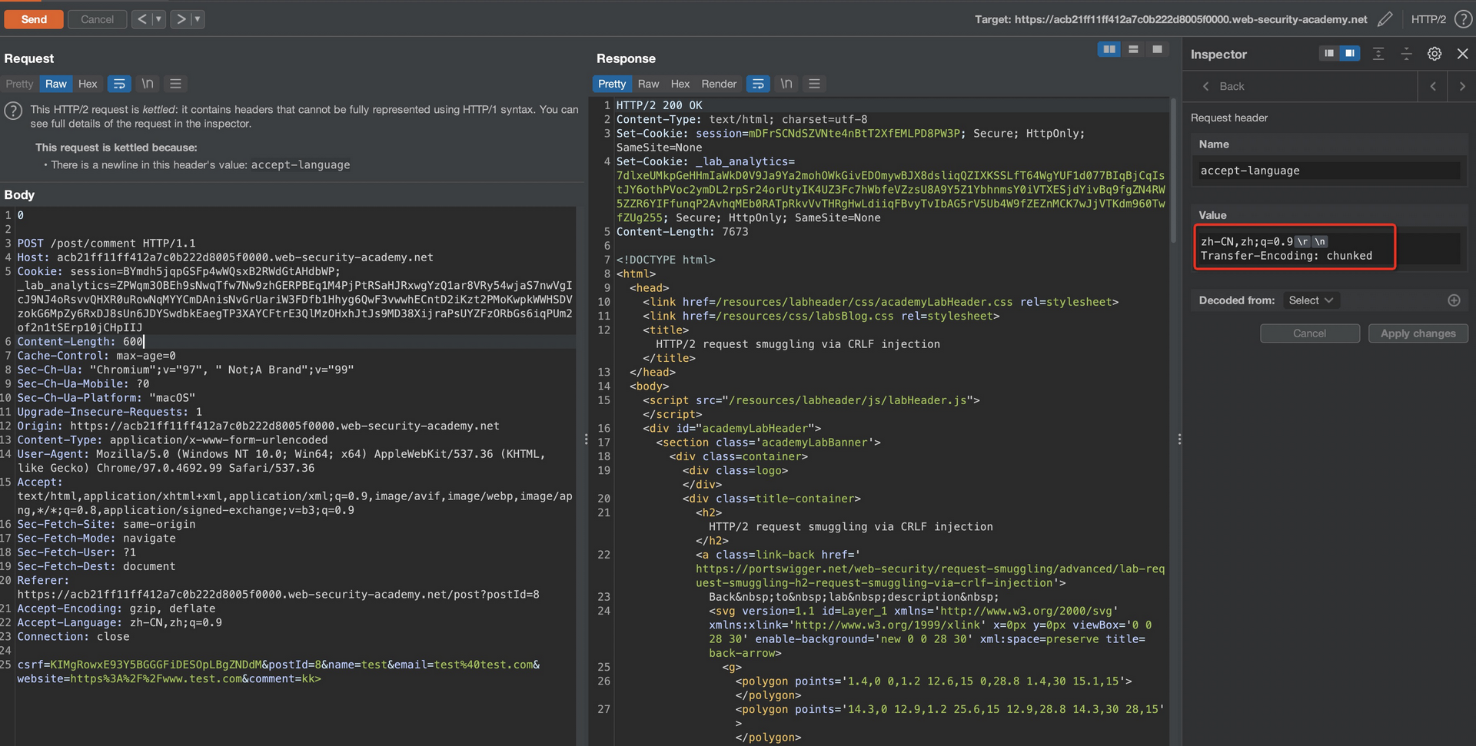Open the Request panel hamburger menu
This screenshot has width=1476, height=746.
(x=175, y=84)
